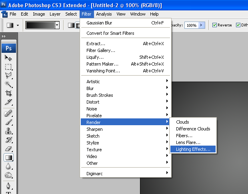Reapply last Gaussian Blur filter

125,23
